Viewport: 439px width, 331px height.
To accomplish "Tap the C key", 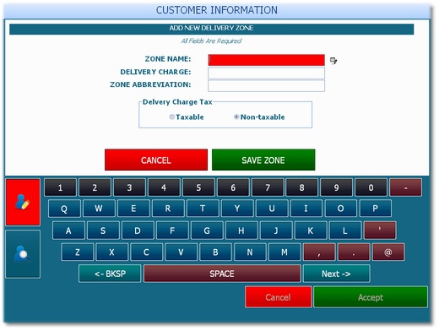I will point(147,252).
